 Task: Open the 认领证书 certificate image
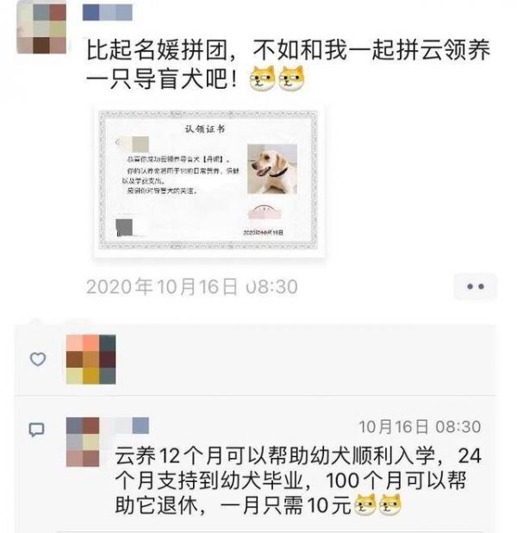coord(209,180)
